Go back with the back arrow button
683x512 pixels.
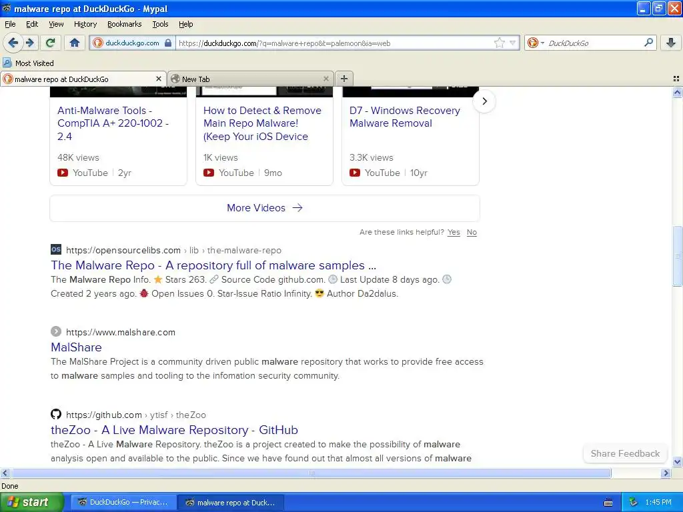point(13,43)
